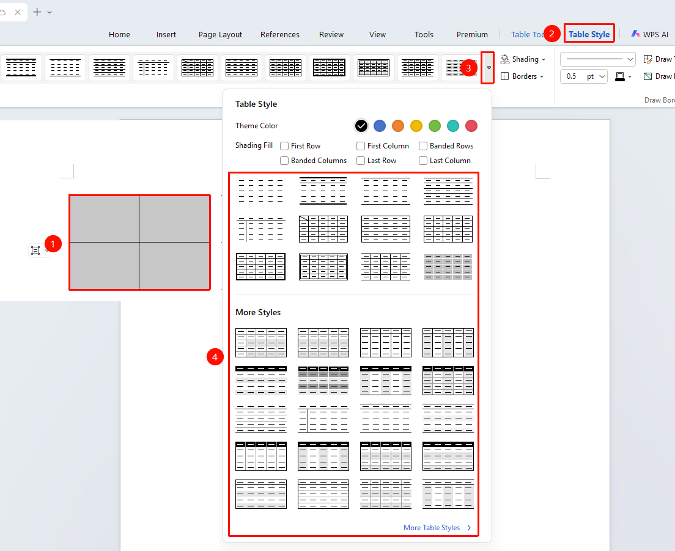Check the First Row shading option
This screenshot has height=551, width=675.
click(x=284, y=146)
